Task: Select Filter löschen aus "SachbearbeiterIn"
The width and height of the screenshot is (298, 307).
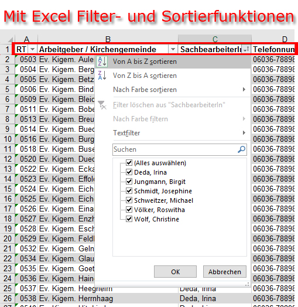Action: [173, 105]
